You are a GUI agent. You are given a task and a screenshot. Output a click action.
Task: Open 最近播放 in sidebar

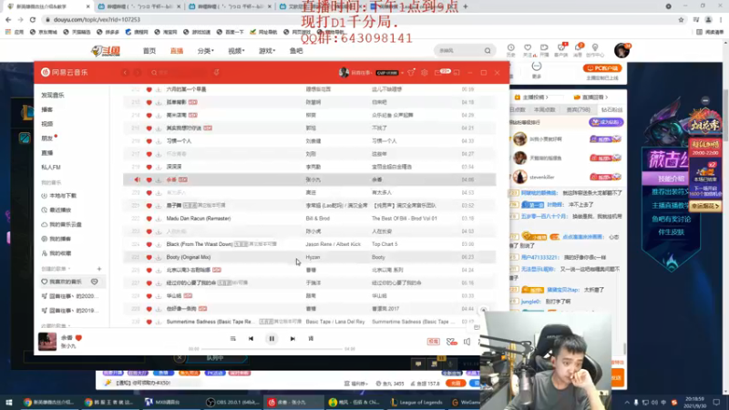56,210
